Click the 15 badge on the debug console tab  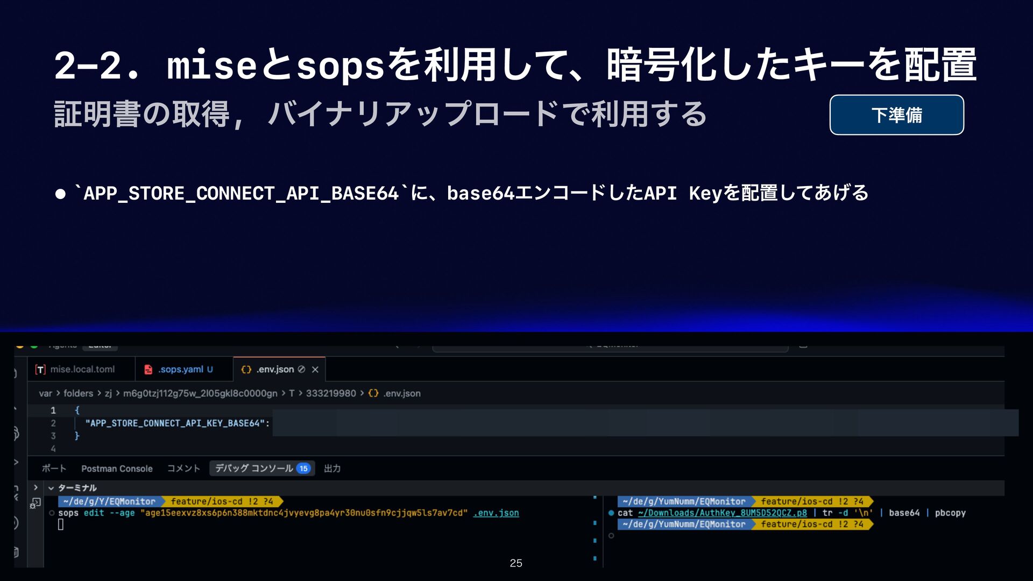tap(303, 469)
